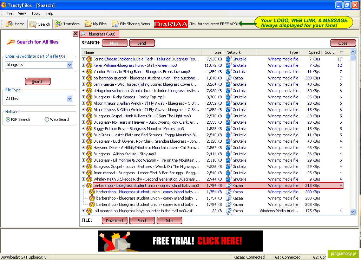Image resolution: width=361 pixels, height=260 pixels.
Task: Click Gnutella icon on BlueGrass - Lester Flatt row
Action: click(x=228, y=135)
